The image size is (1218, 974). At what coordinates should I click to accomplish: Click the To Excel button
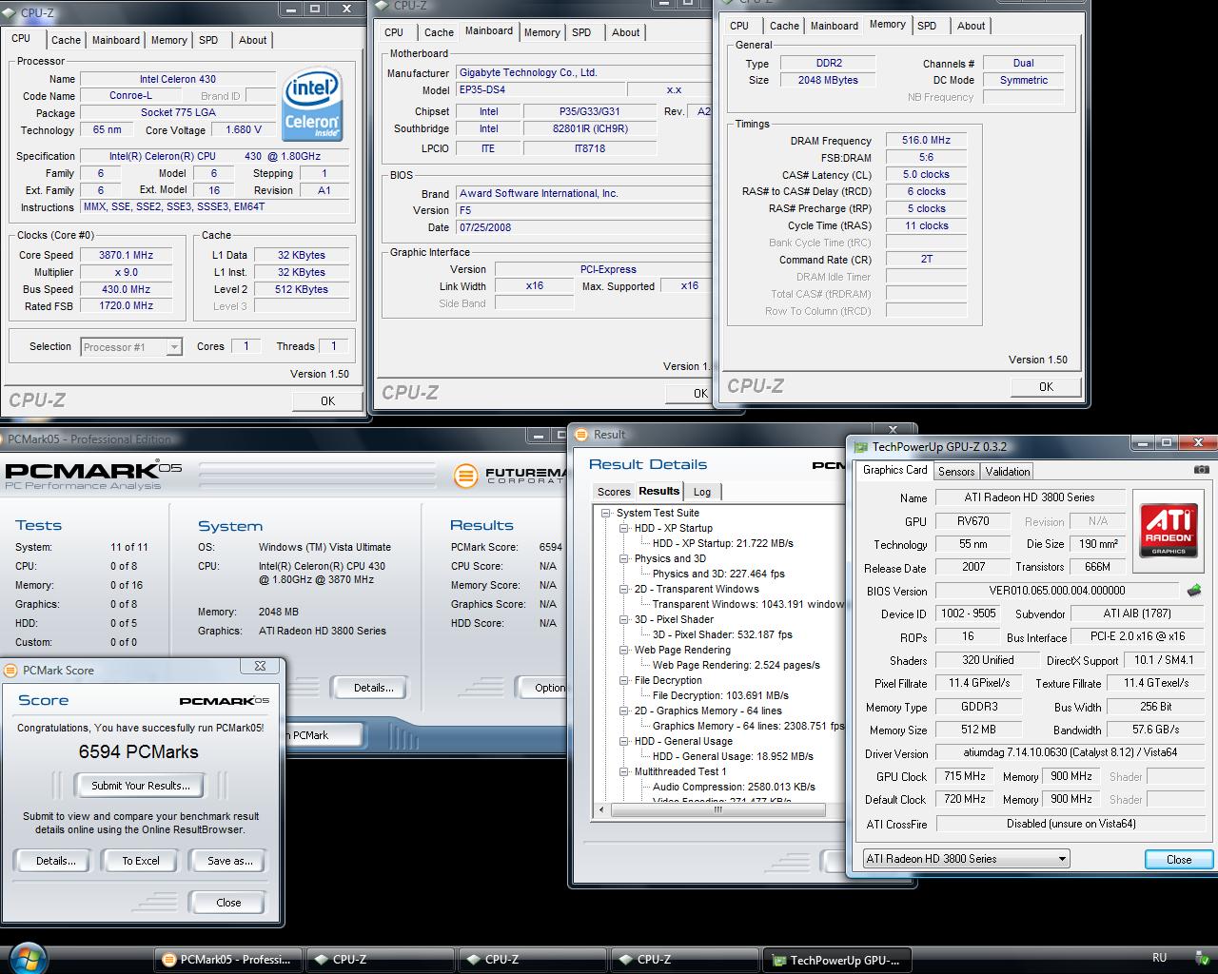pyautogui.click(x=141, y=861)
